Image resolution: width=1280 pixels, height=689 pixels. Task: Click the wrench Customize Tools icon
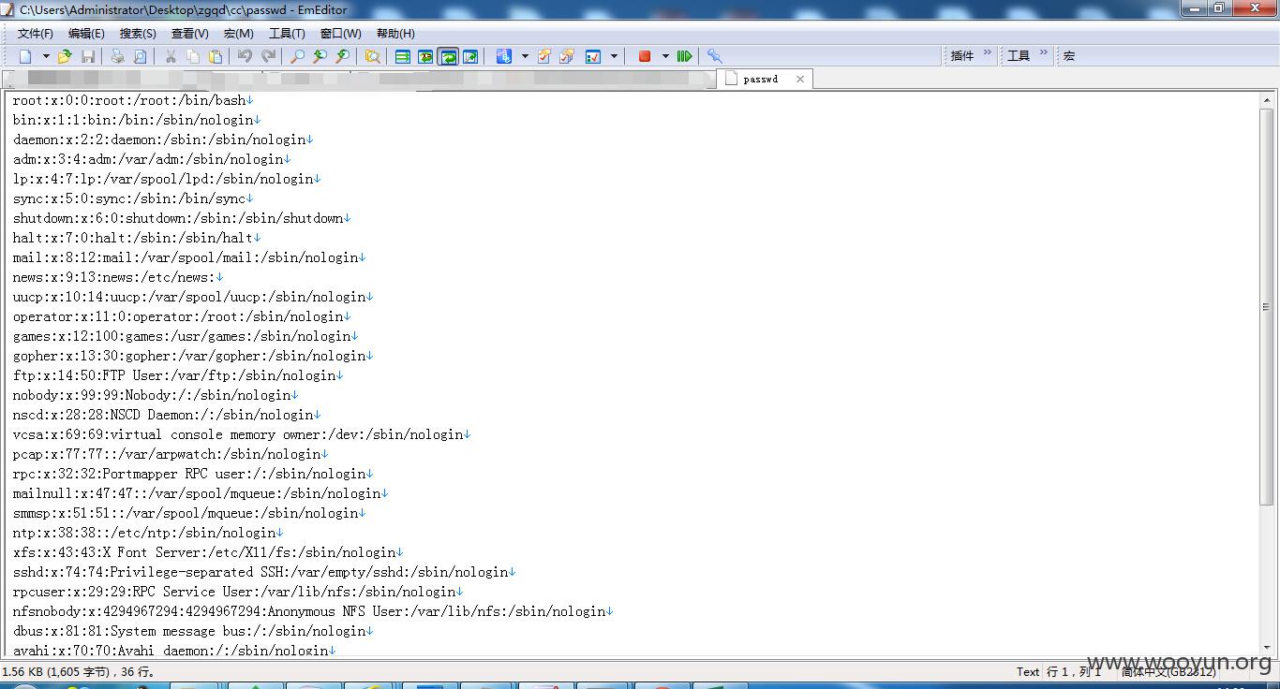click(x=715, y=56)
